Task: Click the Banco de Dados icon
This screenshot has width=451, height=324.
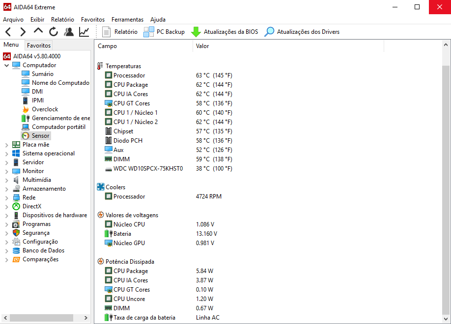Action: pos(16,250)
